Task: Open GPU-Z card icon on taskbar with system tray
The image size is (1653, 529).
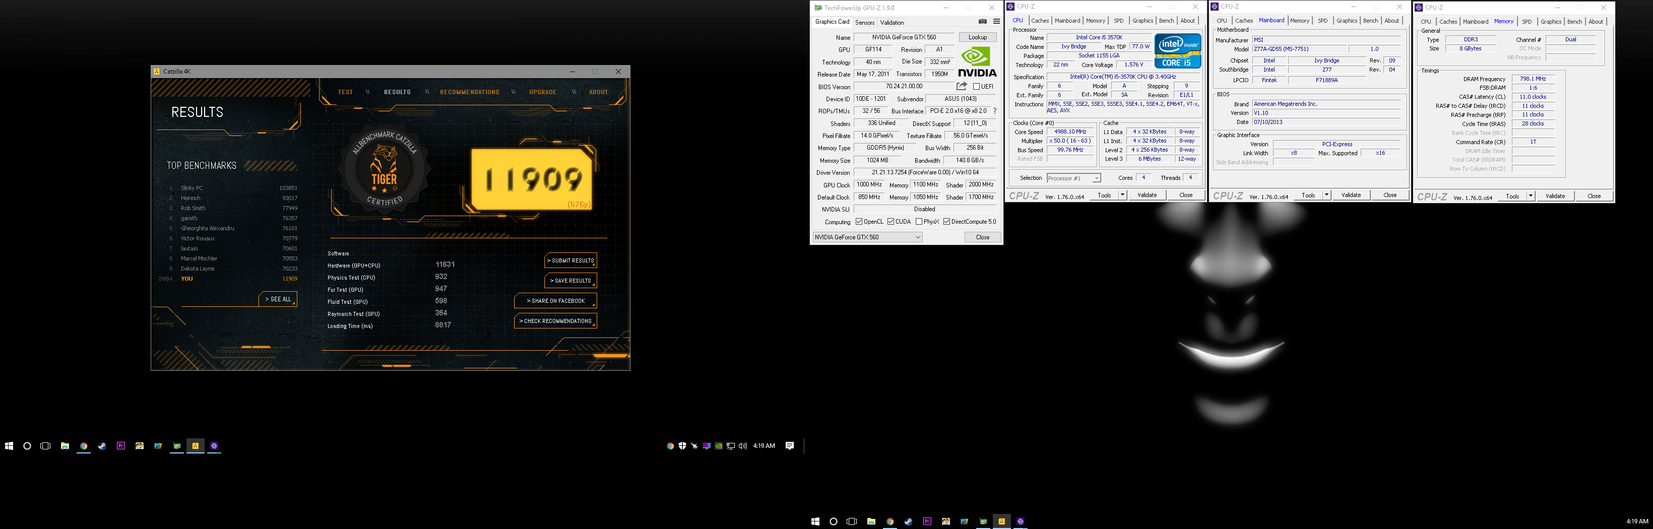Action: (x=176, y=446)
